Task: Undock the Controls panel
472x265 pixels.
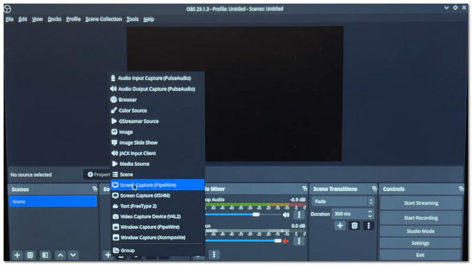Action: click(461, 188)
